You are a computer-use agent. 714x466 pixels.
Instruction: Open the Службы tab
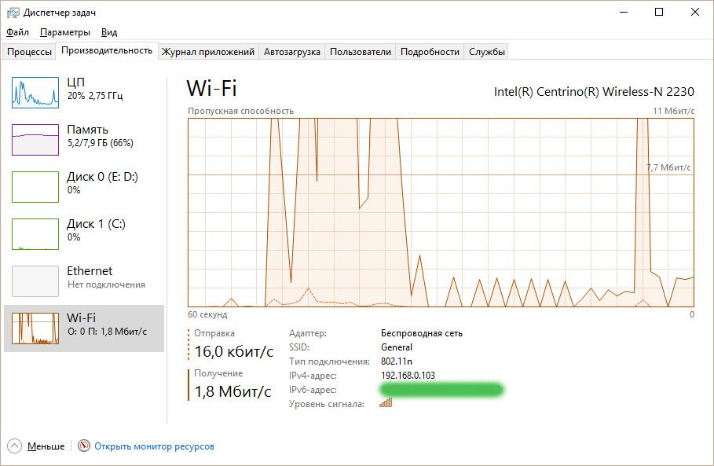coord(487,52)
